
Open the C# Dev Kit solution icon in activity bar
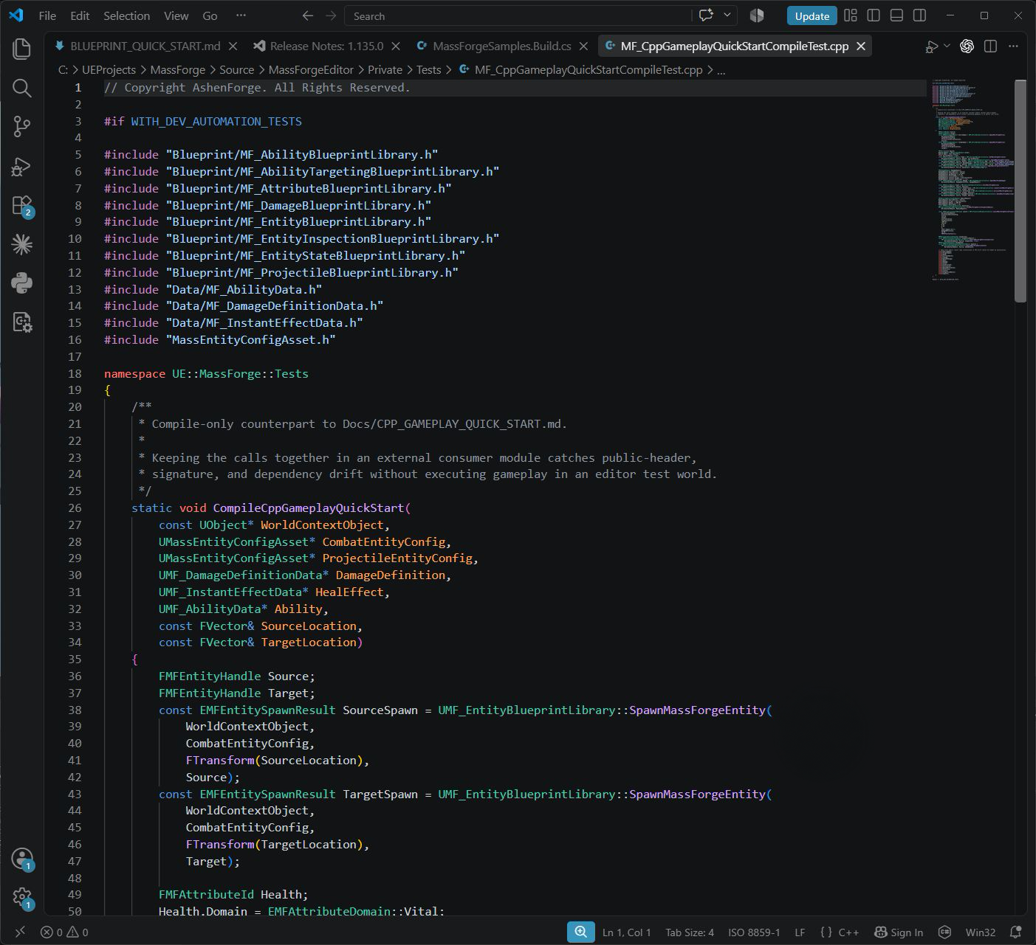click(22, 322)
